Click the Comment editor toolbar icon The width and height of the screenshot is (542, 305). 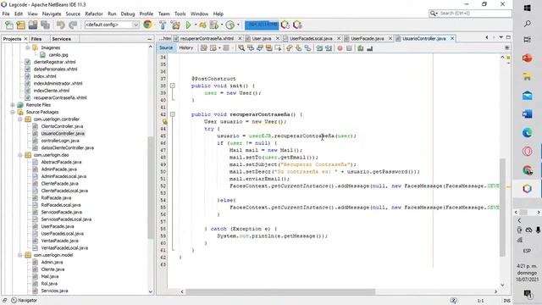361,48
